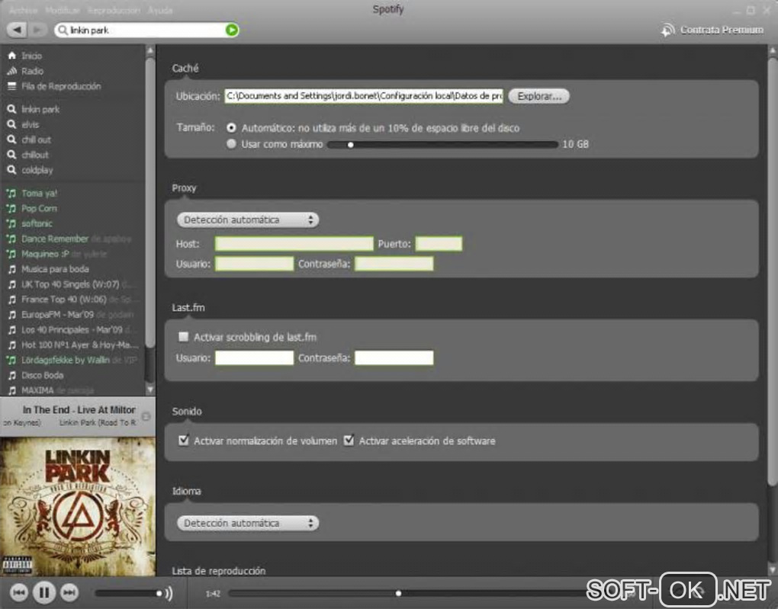The image size is (778, 609).
Task: Adjust the cache max size slider
Action: click(442, 144)
